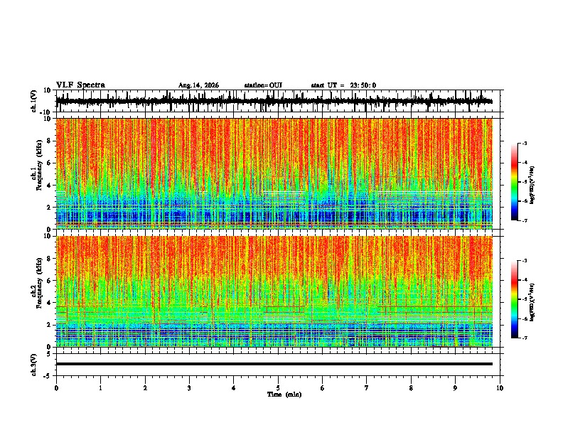This screenshot has height=435, width=563.
Task: Click the "VLF Spectra" title text
Action: coord(80,85)
